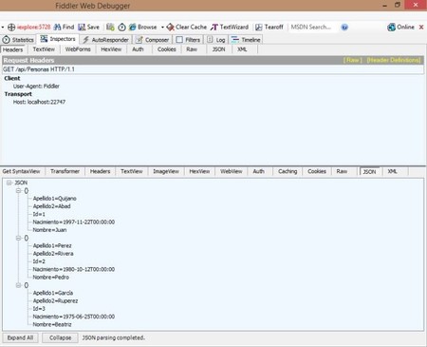Save the captured sessions
Viewport: 427px width, 347px height.
89,28
